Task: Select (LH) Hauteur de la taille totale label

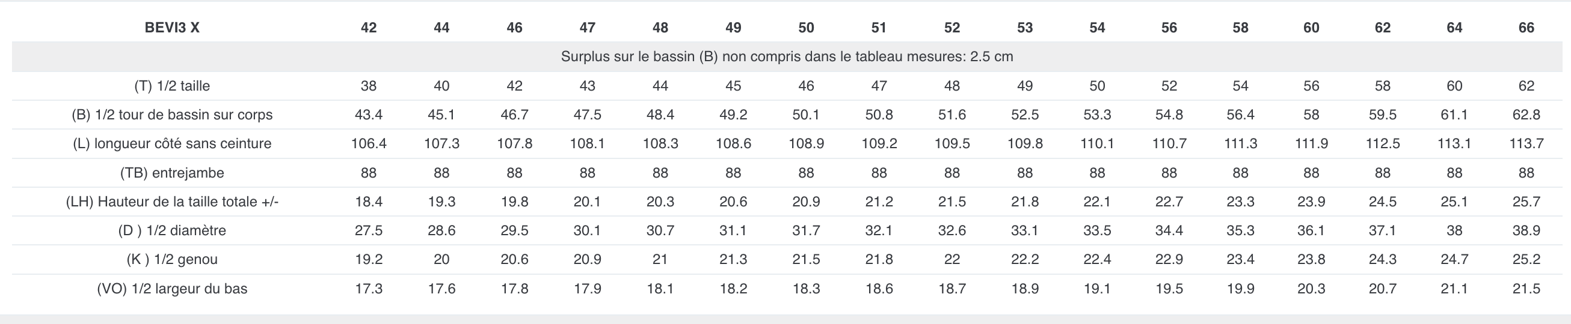Action: (172, 202)
